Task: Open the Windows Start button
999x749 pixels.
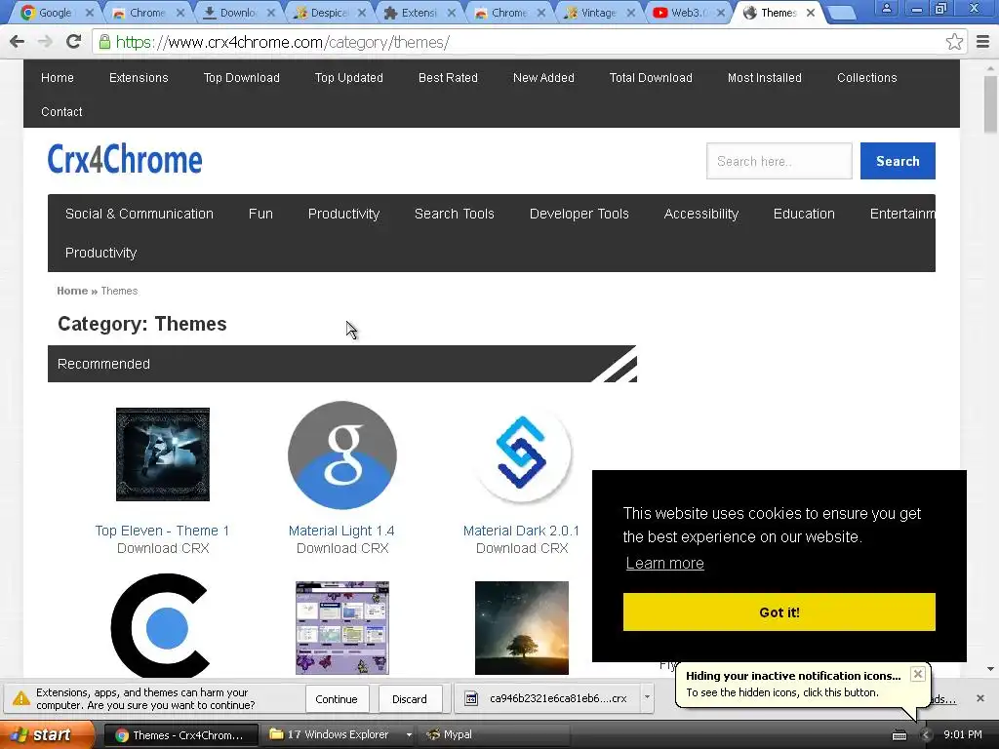Action: click(47, 735)
